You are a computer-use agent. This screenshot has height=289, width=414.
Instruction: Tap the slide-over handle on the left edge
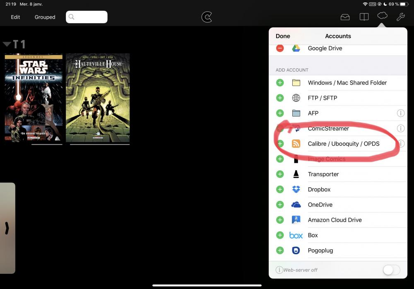7,228
